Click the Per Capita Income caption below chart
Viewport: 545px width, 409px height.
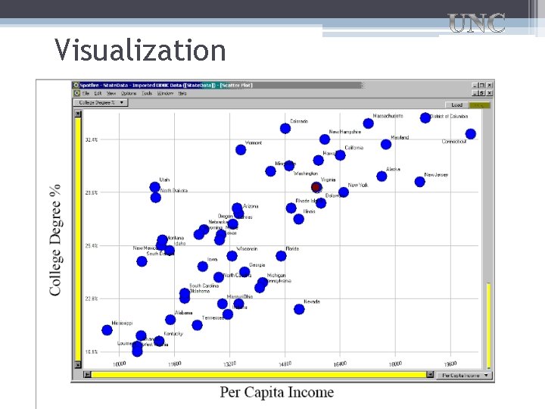click(x=277, y=392)
